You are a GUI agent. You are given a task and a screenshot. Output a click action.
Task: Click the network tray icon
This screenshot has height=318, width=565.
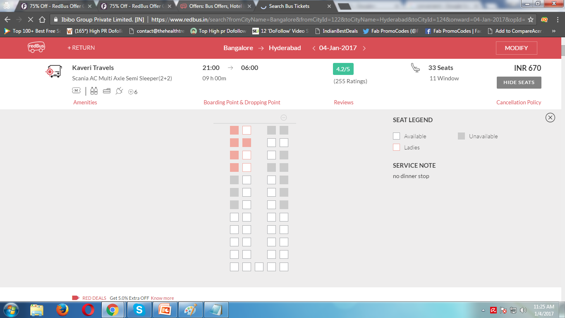(x=513, y=310)
